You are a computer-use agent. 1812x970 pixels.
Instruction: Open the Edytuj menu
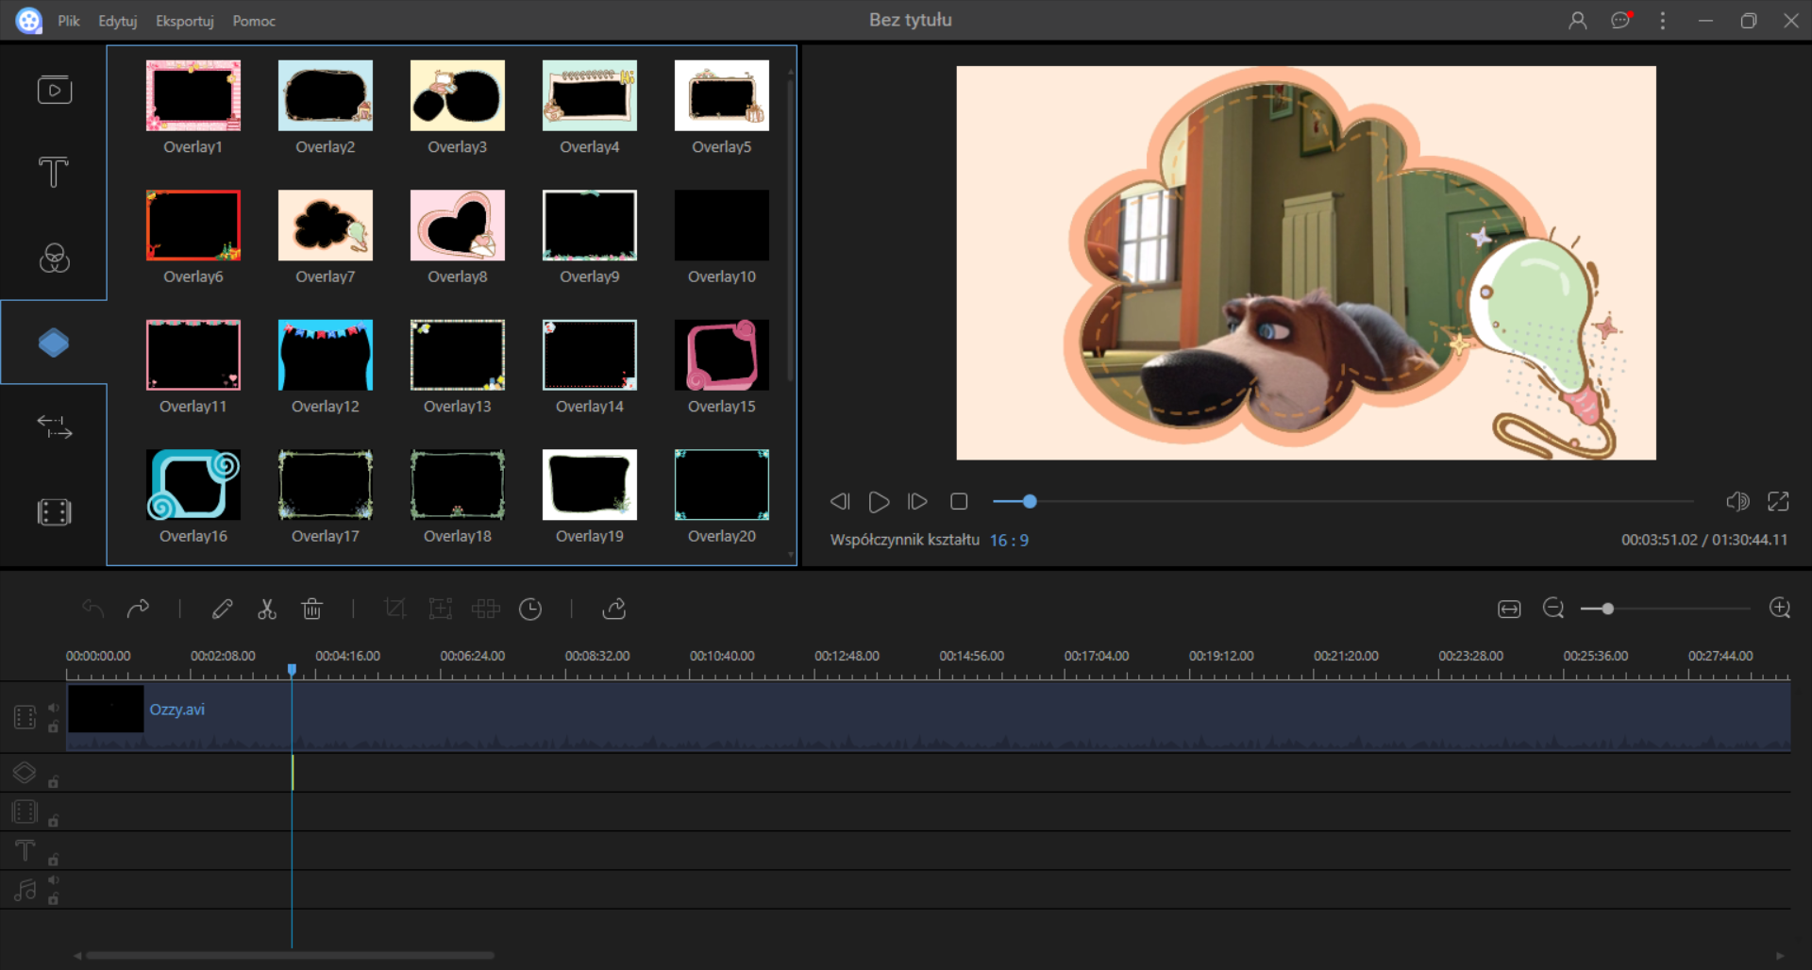pyautogui.click(x=118, y=21)
